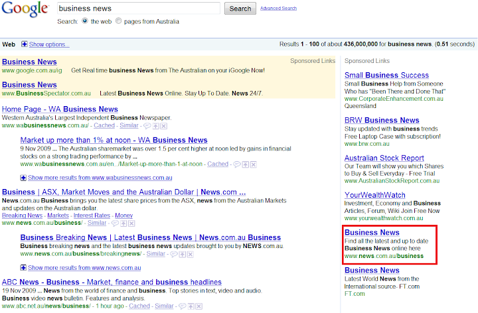Promote the breakingnews result from news.com.au
Image resolution: width=478 pixels, height=313 pixels.
point(183,254)
